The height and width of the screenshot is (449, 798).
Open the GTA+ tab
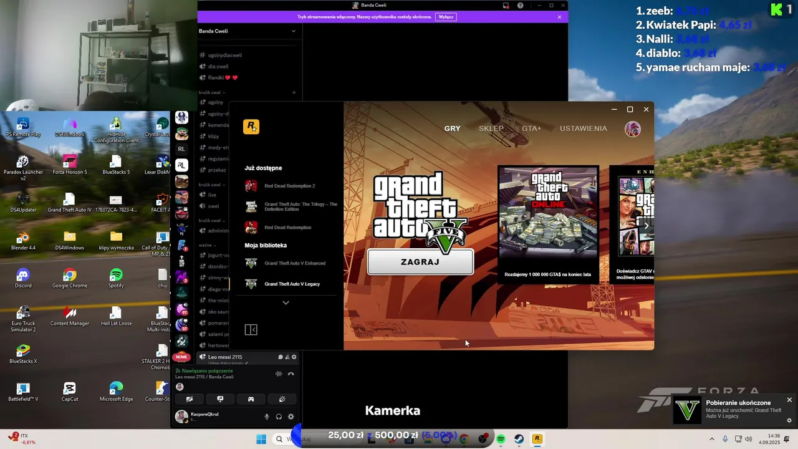[x=532, y=128]
